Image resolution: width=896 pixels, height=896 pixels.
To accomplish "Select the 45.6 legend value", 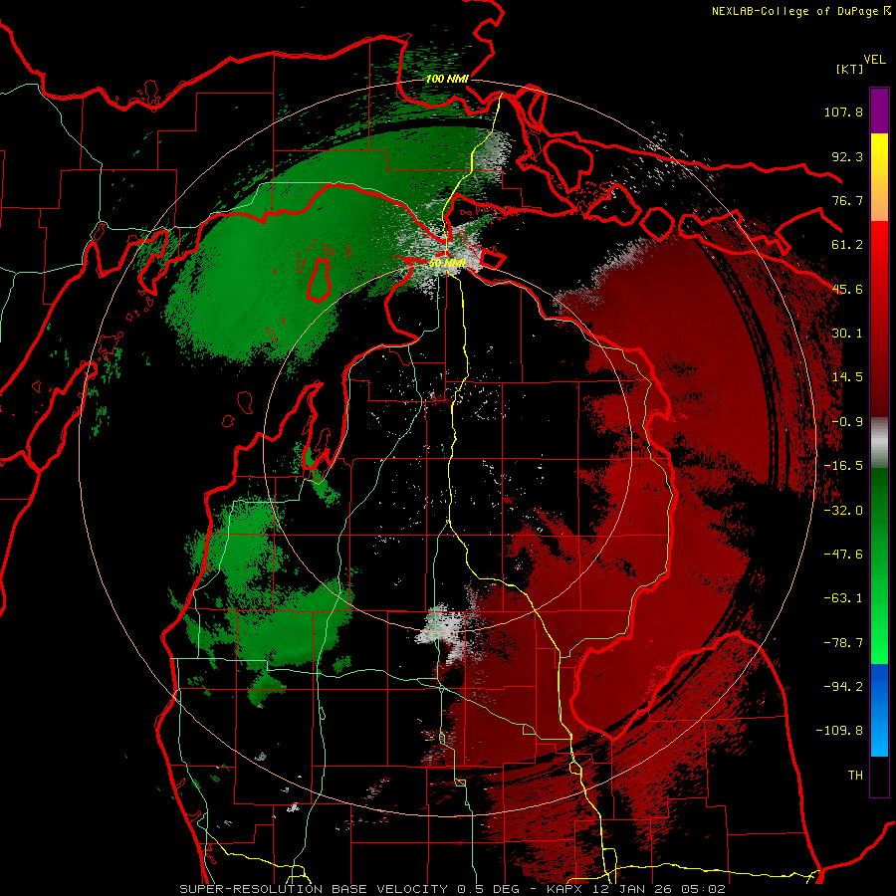I will pos(847,289).
